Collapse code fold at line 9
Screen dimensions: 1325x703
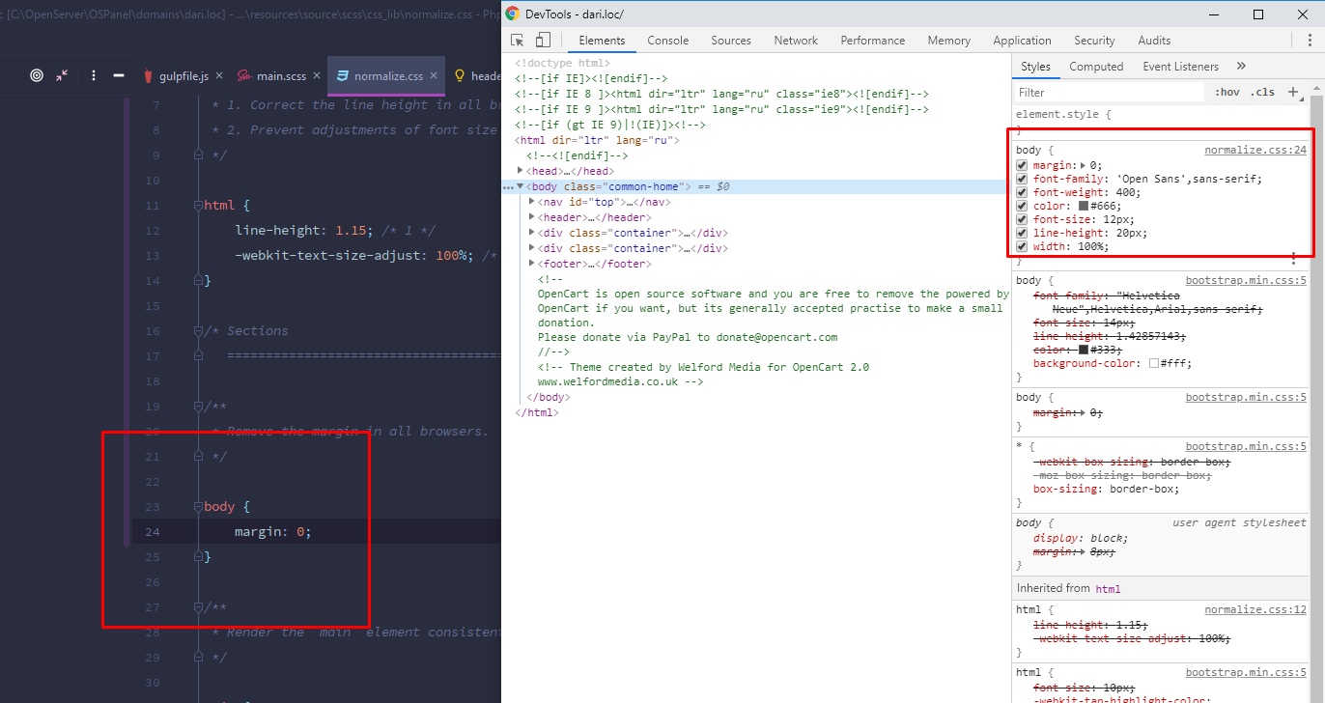click(198, 155)
